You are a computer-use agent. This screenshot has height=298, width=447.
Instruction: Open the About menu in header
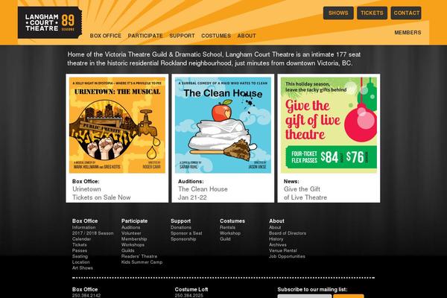pyautogui.click(x=247, y=36)
